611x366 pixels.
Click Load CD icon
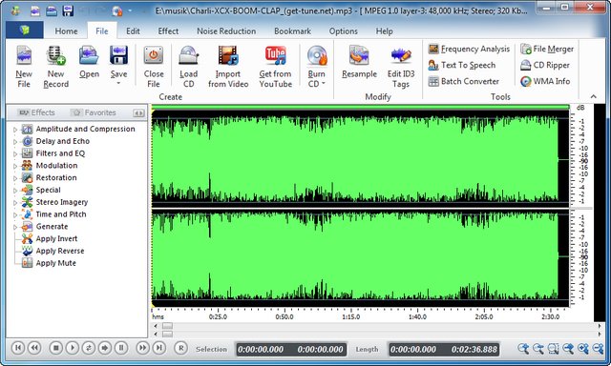[x=189, y=55]
